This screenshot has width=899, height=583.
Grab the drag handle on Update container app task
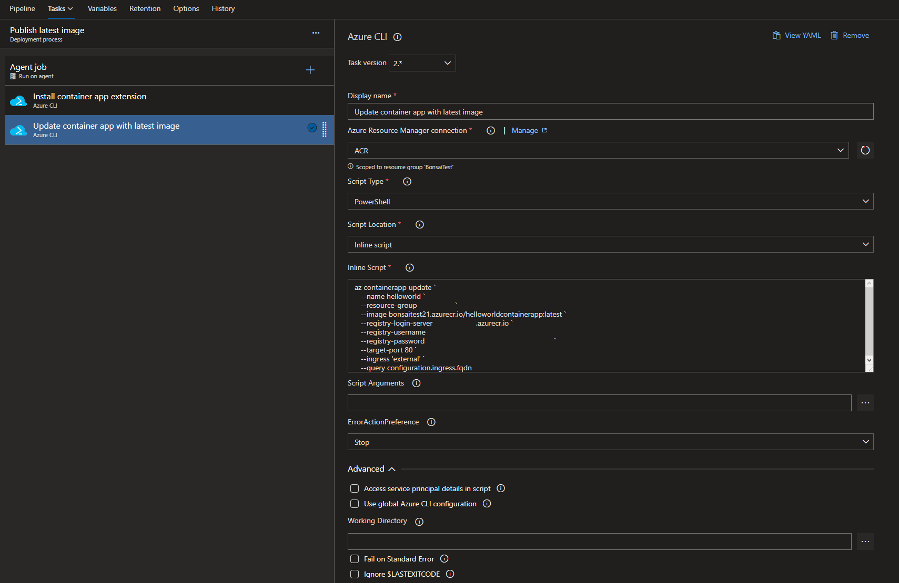(325, 129)
